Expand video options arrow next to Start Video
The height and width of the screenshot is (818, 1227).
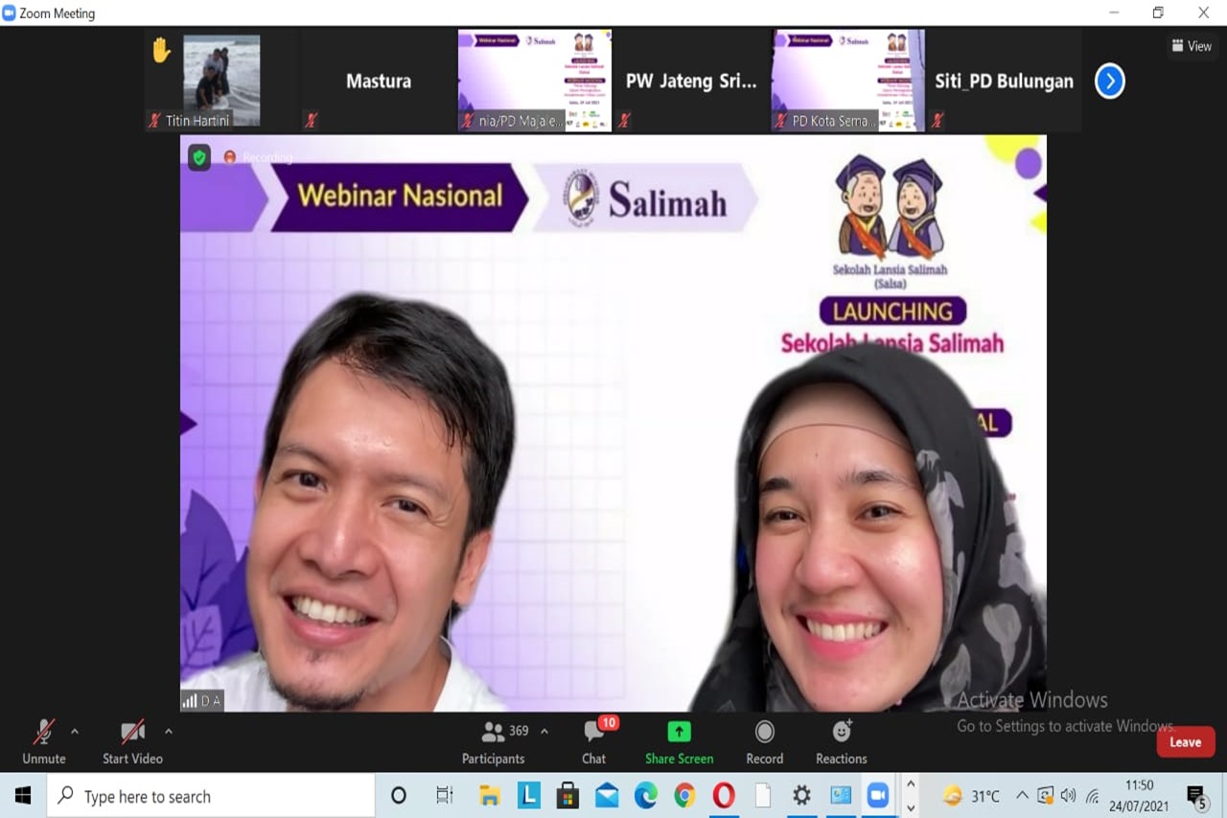pos(169,732)
